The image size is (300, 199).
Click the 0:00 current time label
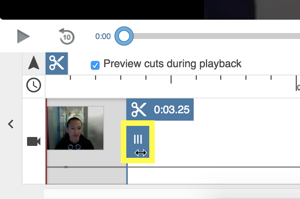103,36
